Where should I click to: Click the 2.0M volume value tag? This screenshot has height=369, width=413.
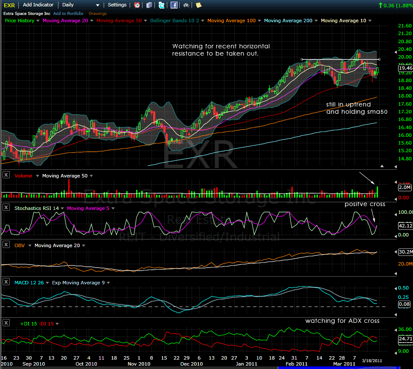404,187
